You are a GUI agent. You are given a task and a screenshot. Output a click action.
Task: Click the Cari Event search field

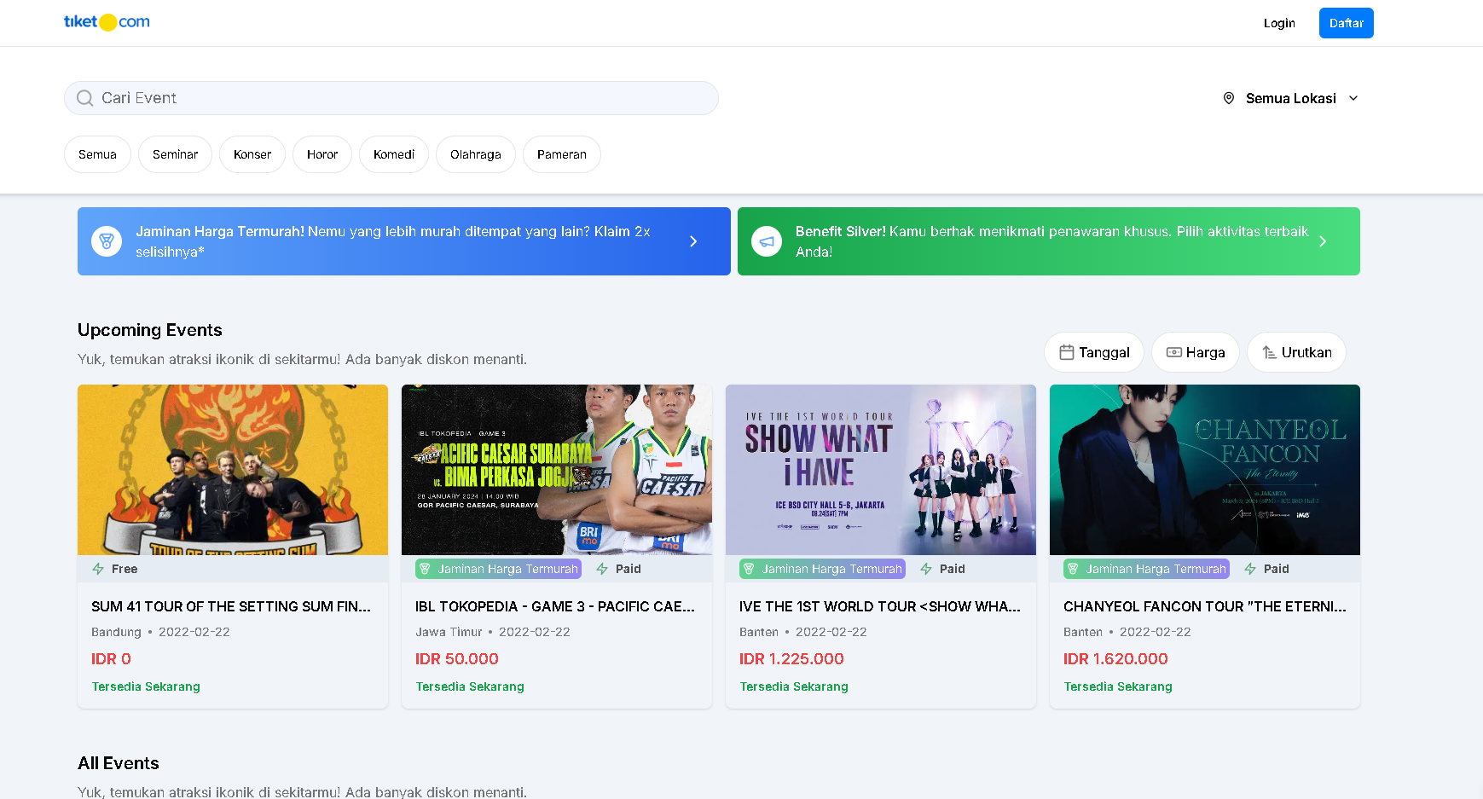click(391, 98)
